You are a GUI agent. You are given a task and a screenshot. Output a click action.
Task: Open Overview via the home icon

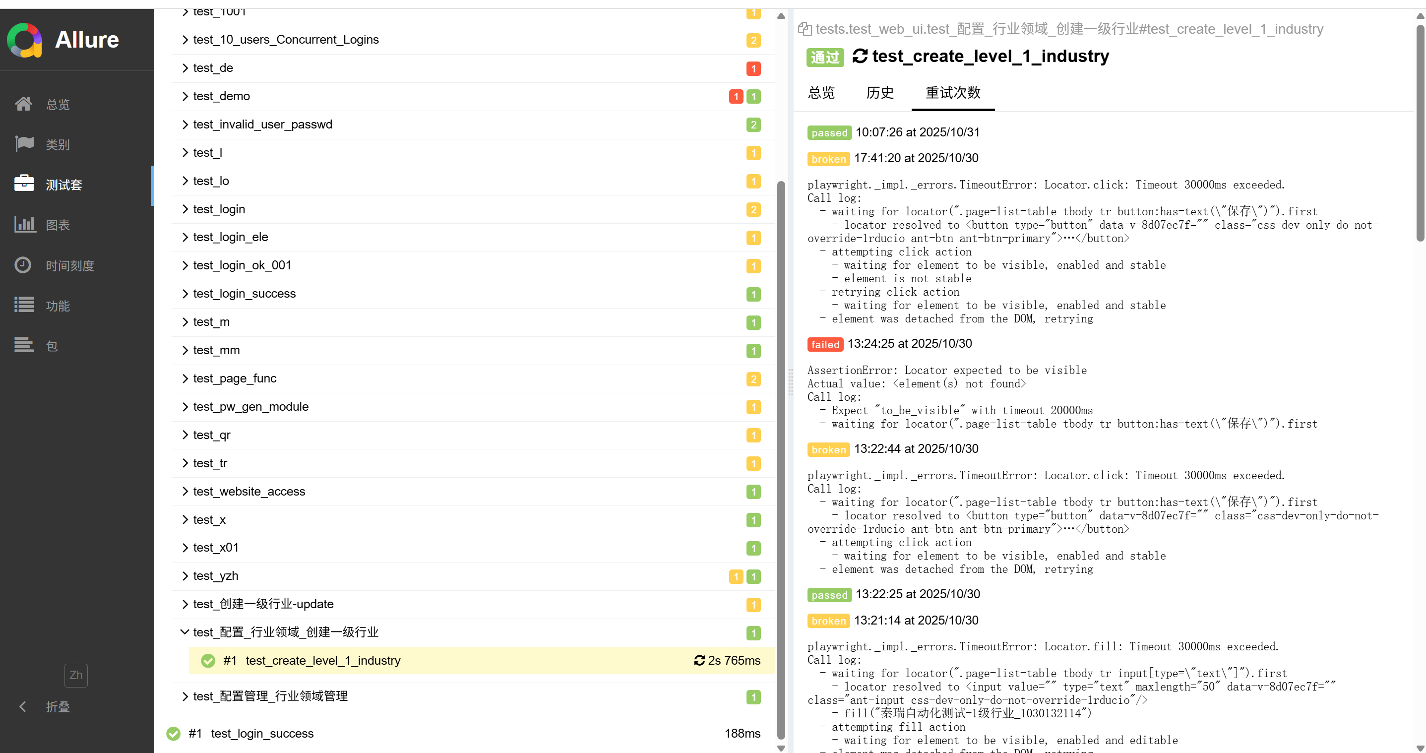click(x=23, y=104)
